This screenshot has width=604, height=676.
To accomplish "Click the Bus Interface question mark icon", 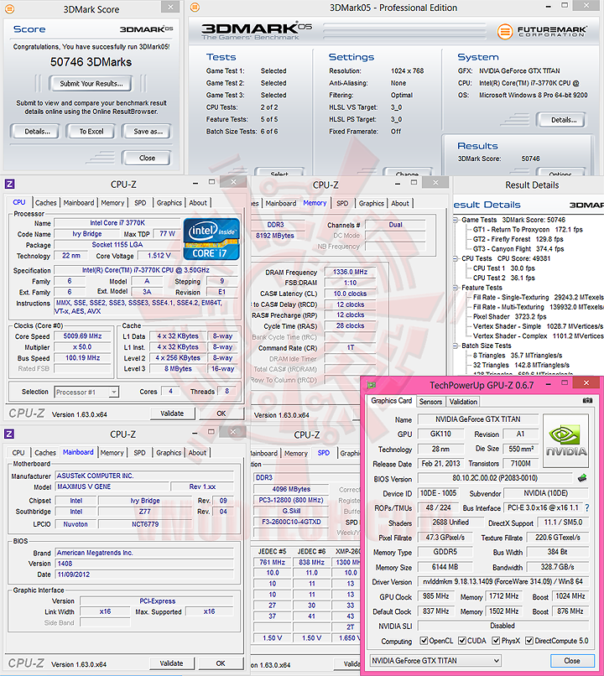I will (x=586, y=508).
